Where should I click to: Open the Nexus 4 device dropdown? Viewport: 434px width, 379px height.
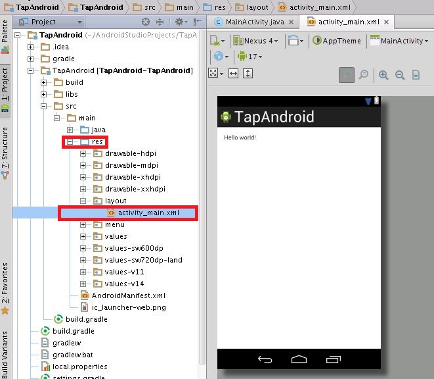255,41
